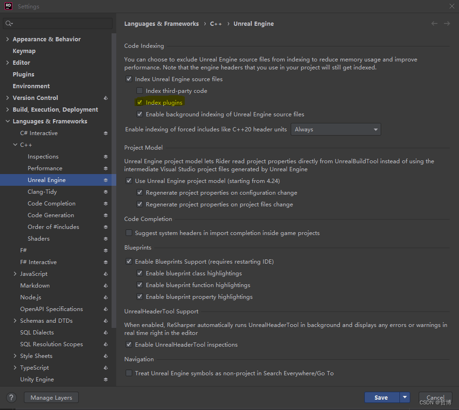Select SQL Resolution Scopes page
Screen dimensions: 459x410
(x=52, y=344)
